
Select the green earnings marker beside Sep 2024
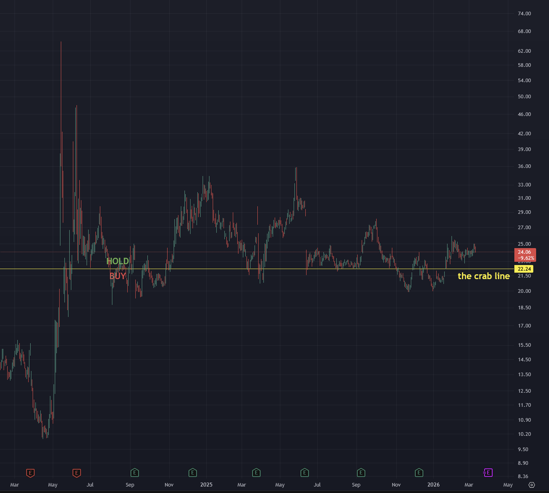coord(135,472)
